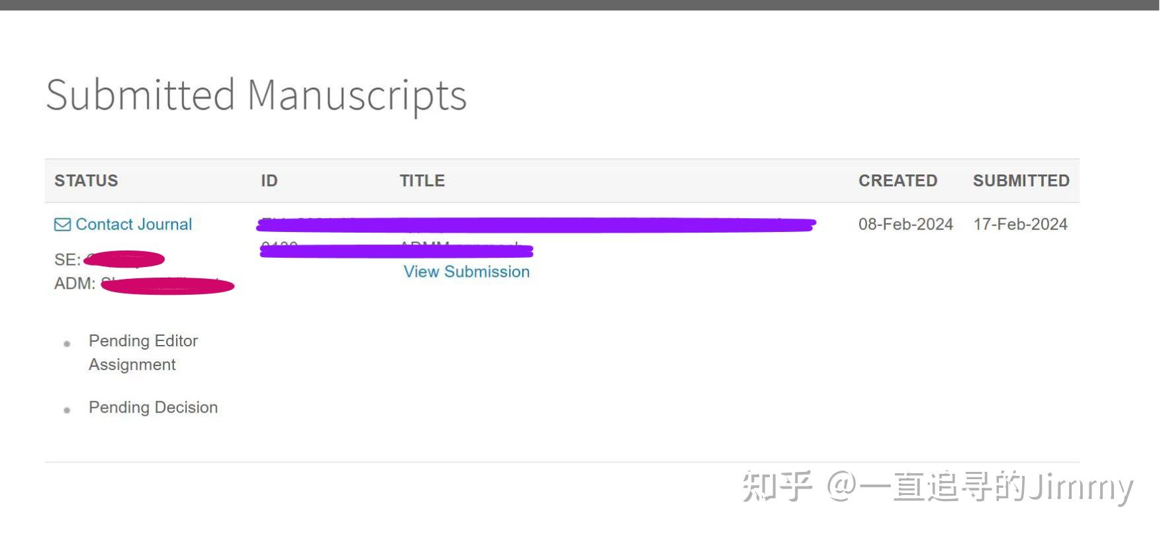This screenshot has height=538, width=1163.
Task: Click the bullet beside Pending Decision
Action: 67,410
